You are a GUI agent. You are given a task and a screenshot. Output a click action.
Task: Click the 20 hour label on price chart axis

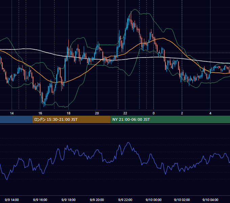[x=97, y=113]
